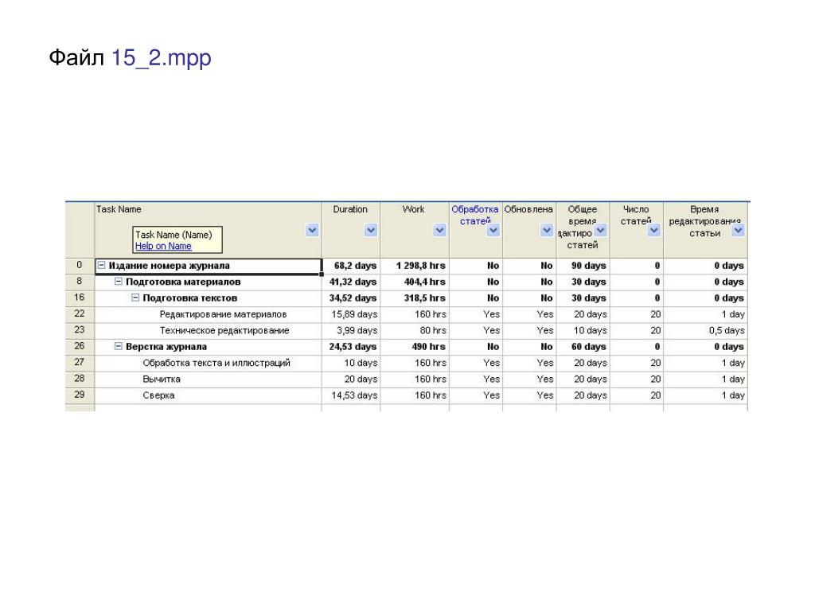815x611 pixels.
Task: Open the Общее время filter dropdown
Action: [600, 230]
